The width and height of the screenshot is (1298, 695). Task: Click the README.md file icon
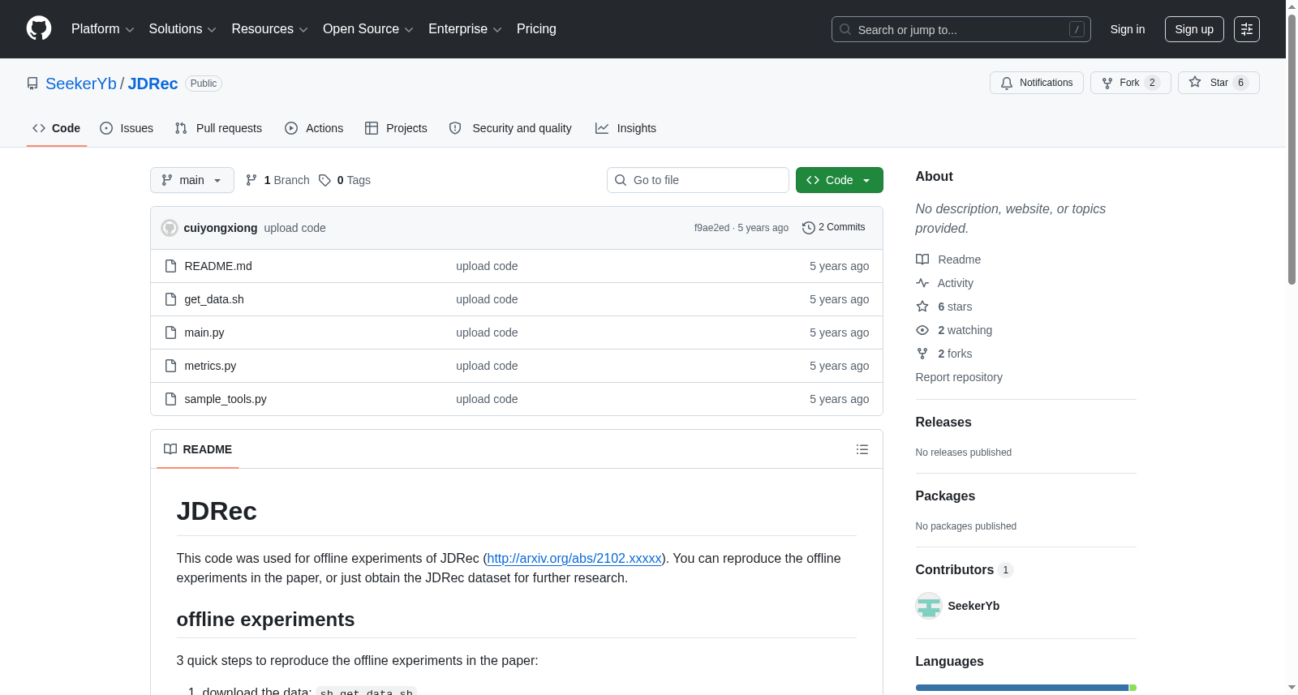[170, 266]
